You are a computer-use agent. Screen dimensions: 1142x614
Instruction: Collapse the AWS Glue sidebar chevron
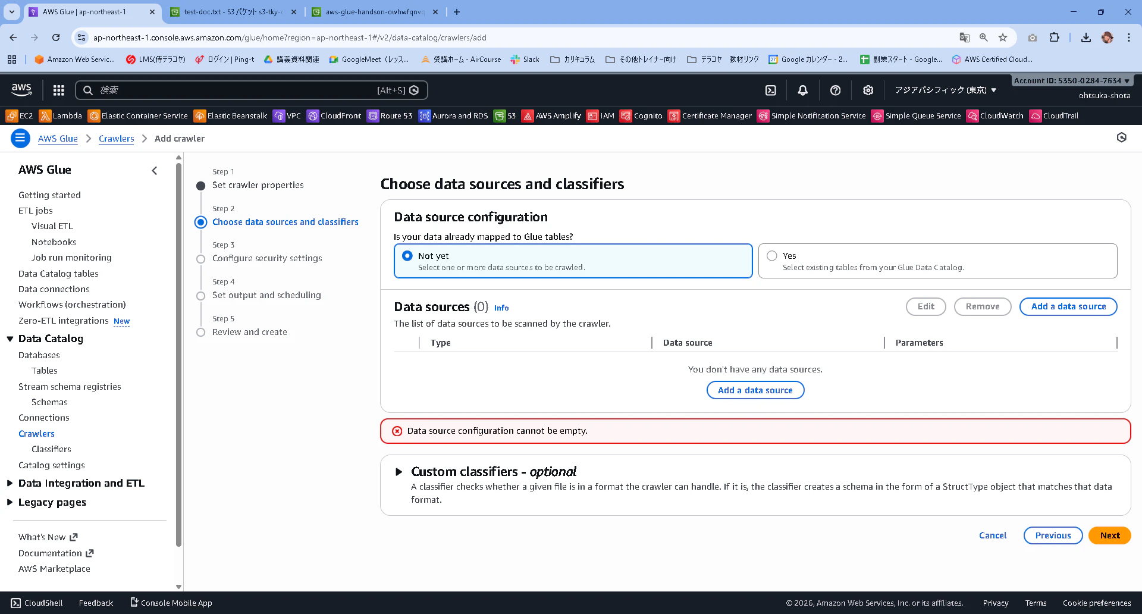click(x=155, y=171)
